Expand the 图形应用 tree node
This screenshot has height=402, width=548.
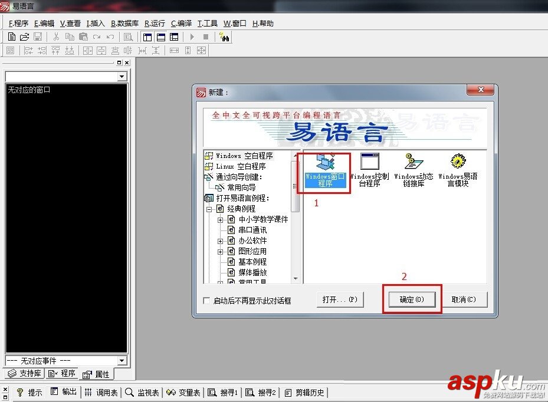coord(220,252)
